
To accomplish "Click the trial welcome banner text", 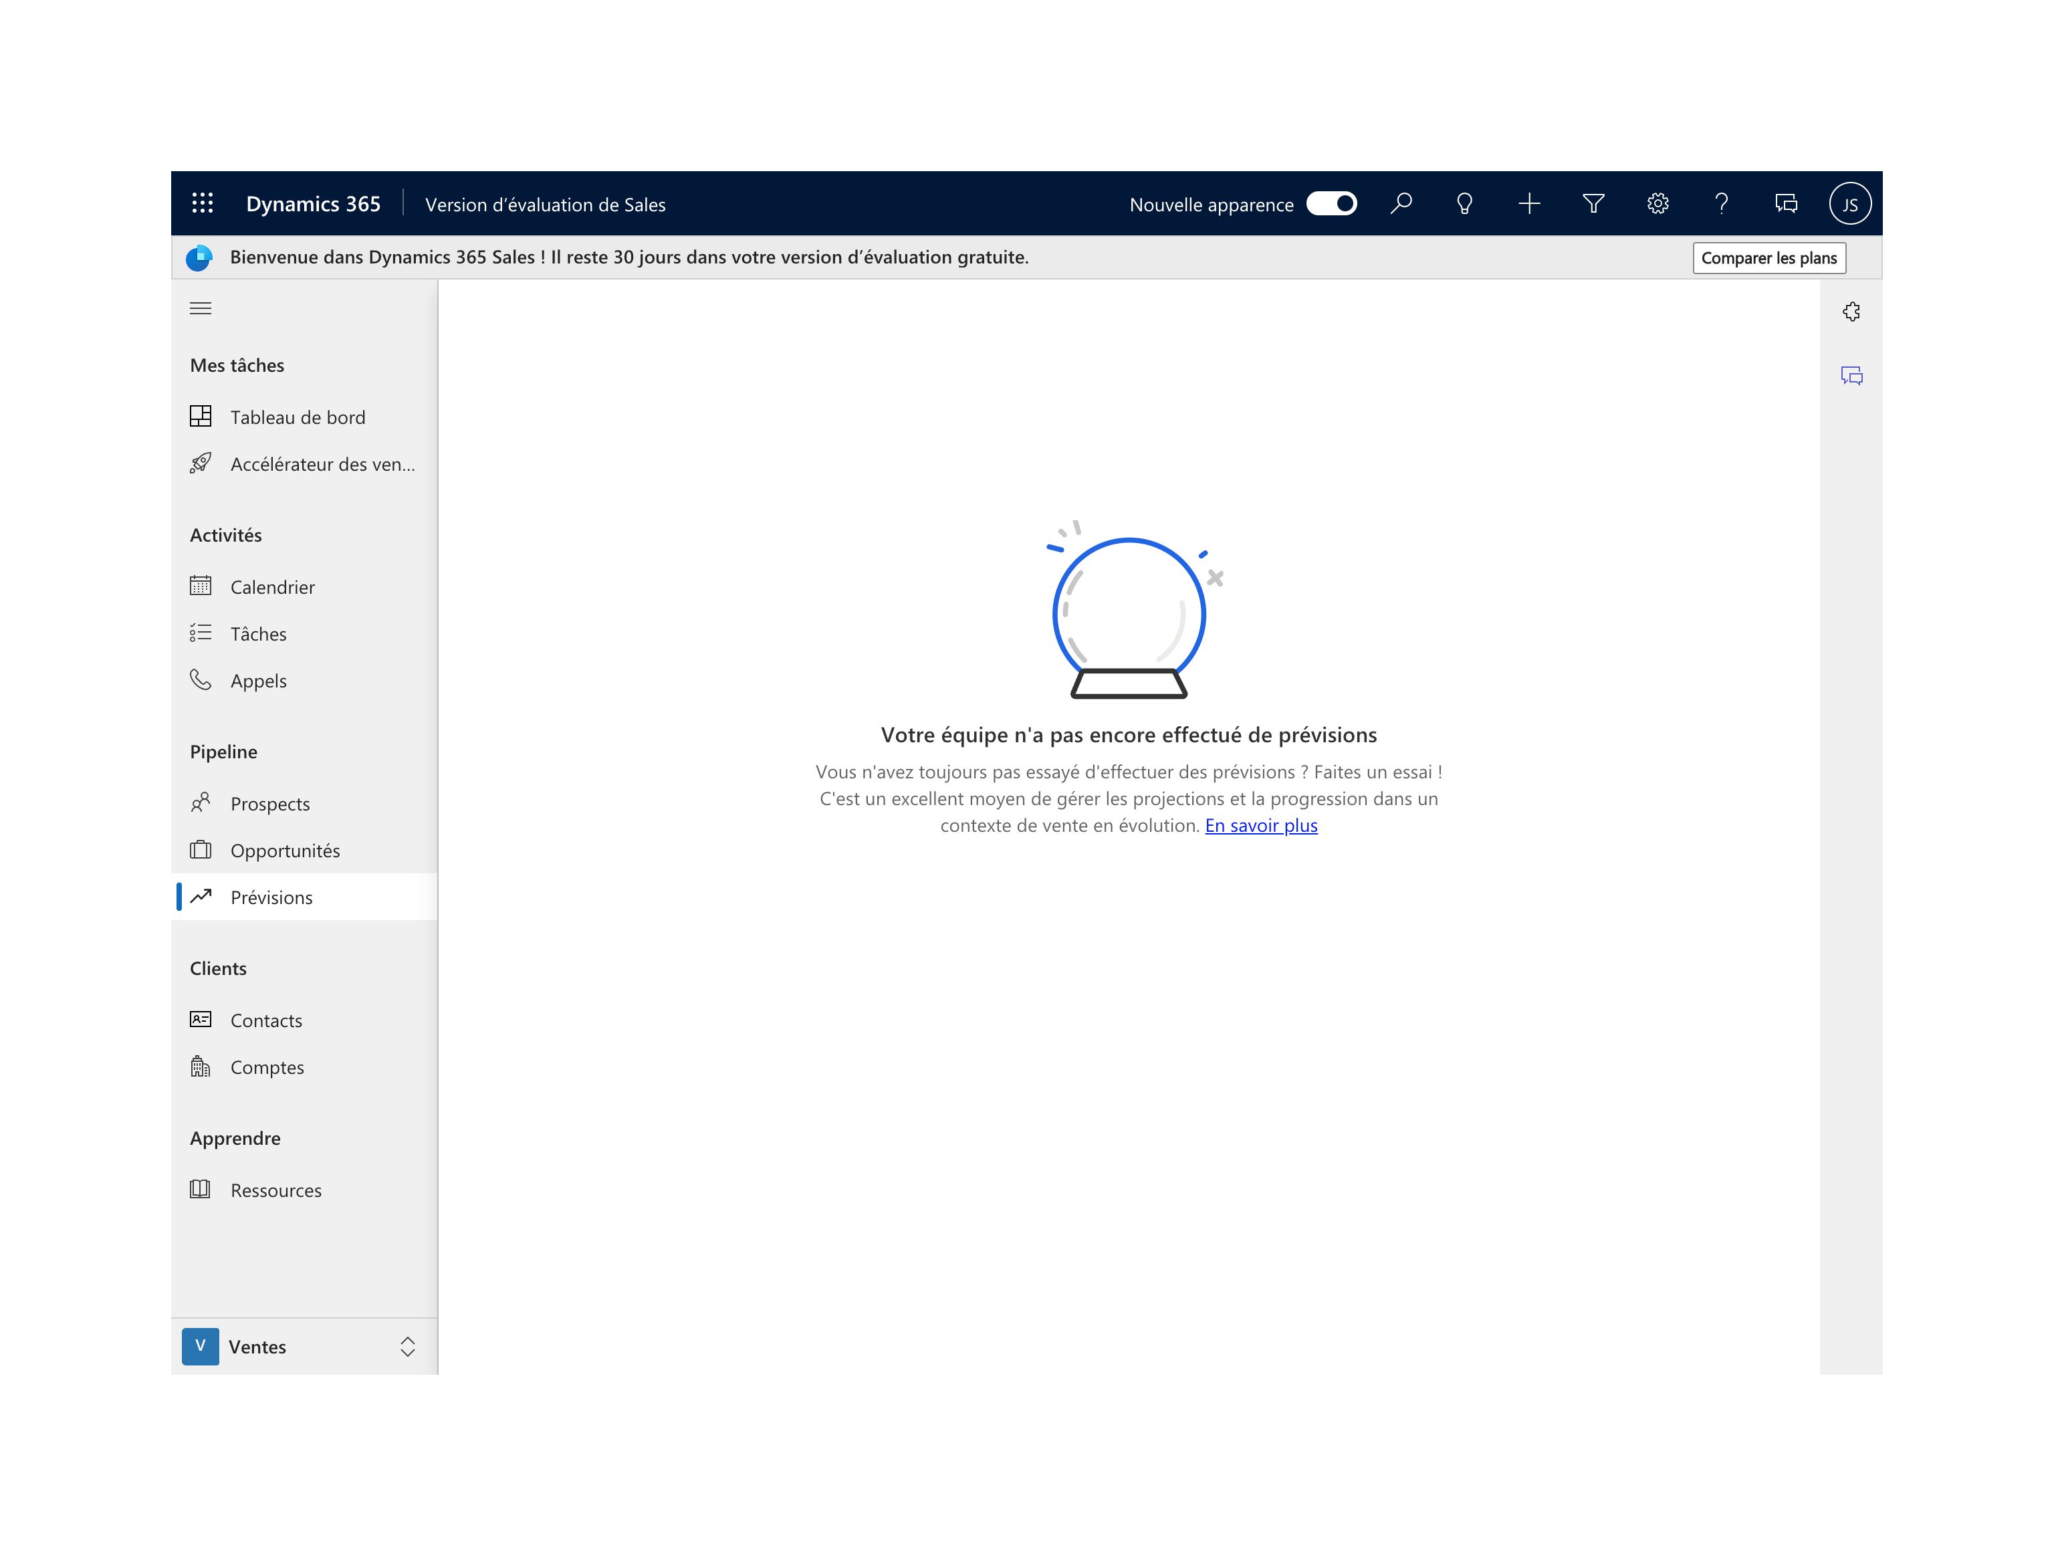I will 629,257.
